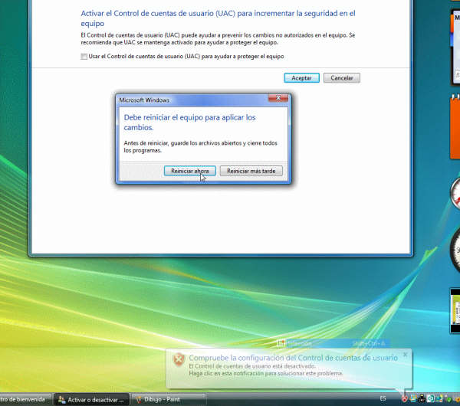This screenshot has width=460, height=406.
Task: Click the red shield icon in the notification
Action: (x=179, y=360)
